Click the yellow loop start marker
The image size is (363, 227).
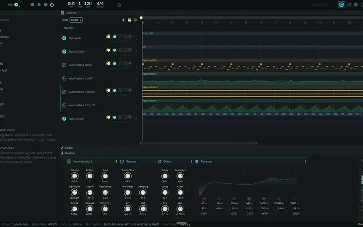(141, 18)
